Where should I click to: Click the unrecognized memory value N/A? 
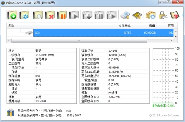click(x=69, y=111)
